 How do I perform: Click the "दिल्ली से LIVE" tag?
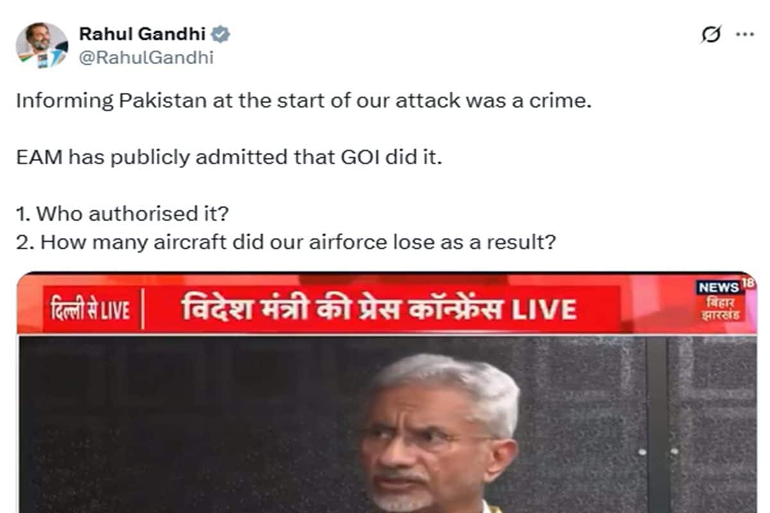[x=90, y=311]
